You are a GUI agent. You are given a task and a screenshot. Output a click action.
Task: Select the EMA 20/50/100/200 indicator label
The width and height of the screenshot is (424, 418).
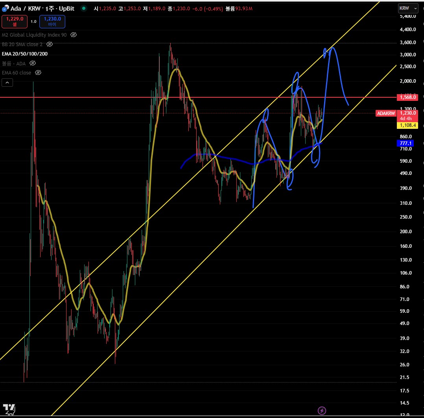point(25,54)
